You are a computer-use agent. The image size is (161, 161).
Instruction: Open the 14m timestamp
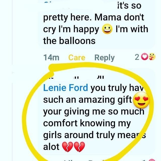pyautogui.click(x=51, y=58)
